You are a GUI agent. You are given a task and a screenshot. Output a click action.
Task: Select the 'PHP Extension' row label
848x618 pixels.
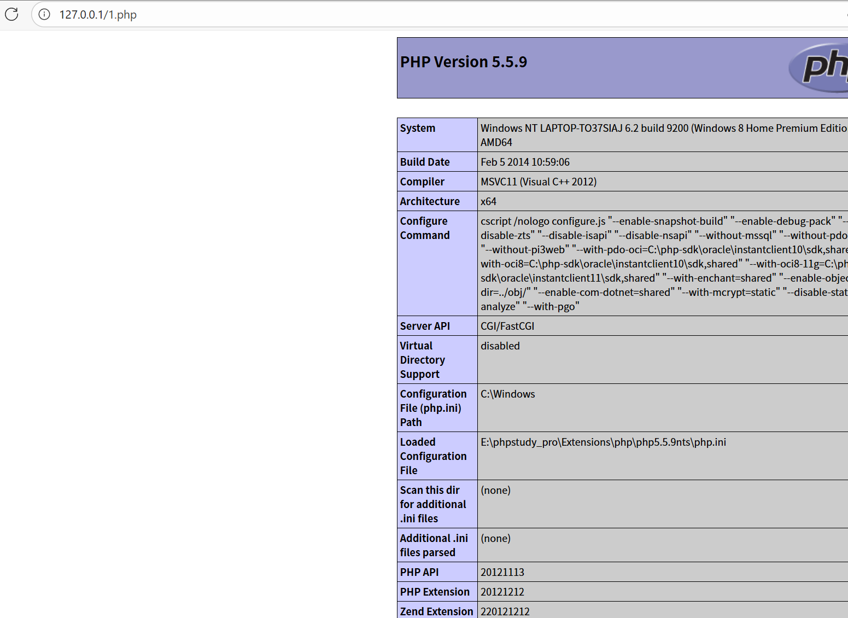(x=435, y=592)
